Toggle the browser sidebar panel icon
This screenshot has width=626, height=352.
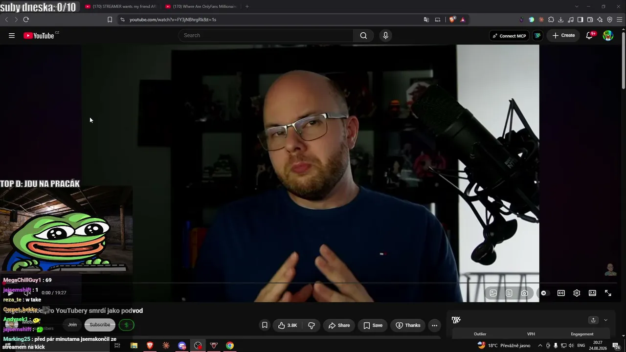tap(580, 20)
